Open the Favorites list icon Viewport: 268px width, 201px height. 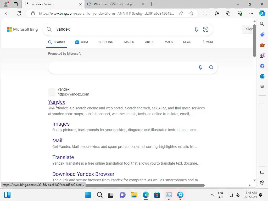[216, 13]
